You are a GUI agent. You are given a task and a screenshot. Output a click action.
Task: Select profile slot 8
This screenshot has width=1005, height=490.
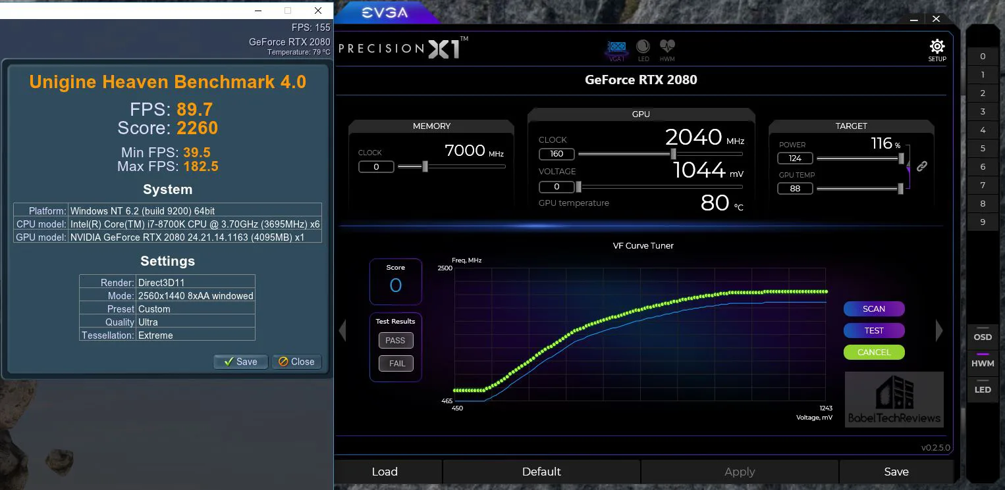pos(983,204)
